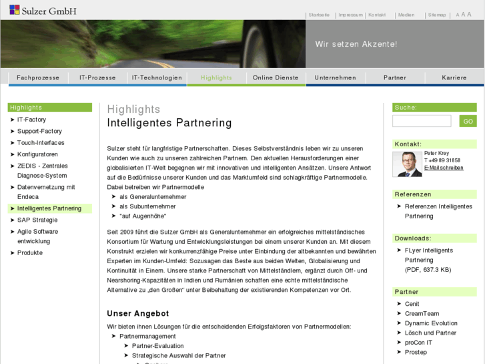Click the Sulzer GmbH logo
This screenshot has width=485, height=364.
pyautogui.click(x=43, y=11)
